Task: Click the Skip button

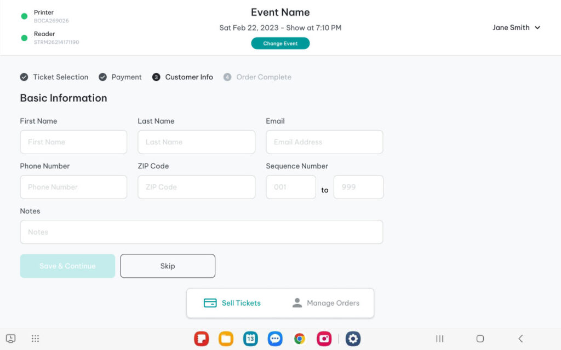Action: pyautogui.click(x=168, y=266)
